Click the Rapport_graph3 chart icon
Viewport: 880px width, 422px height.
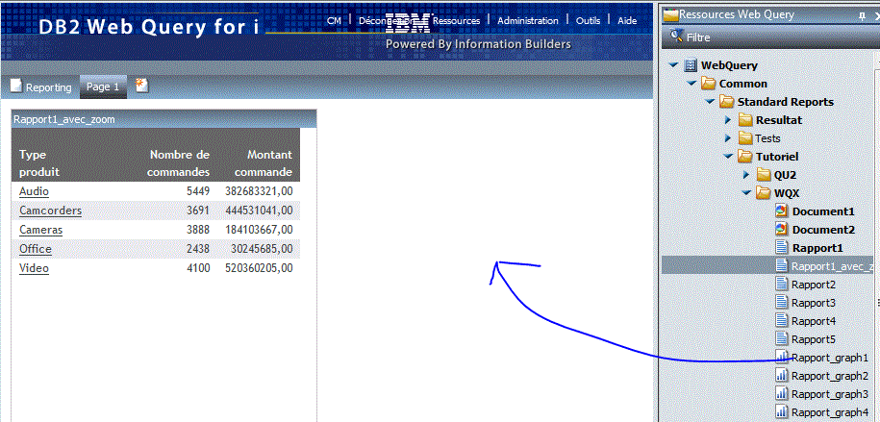[x=782, y=393]
